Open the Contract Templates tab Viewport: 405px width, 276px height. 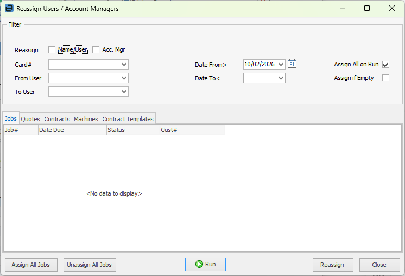(128, 119)
